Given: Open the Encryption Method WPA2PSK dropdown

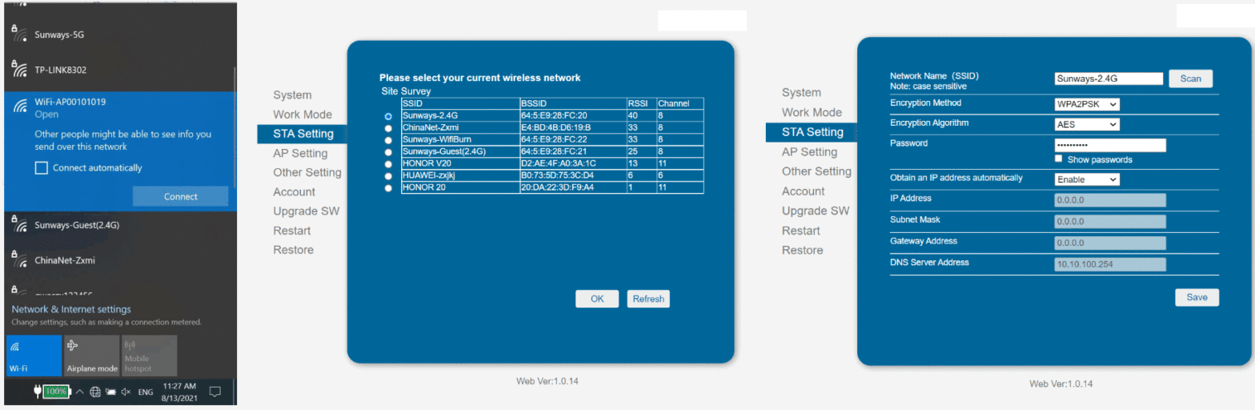Looking at the screenshot, I should (1087, 104).
